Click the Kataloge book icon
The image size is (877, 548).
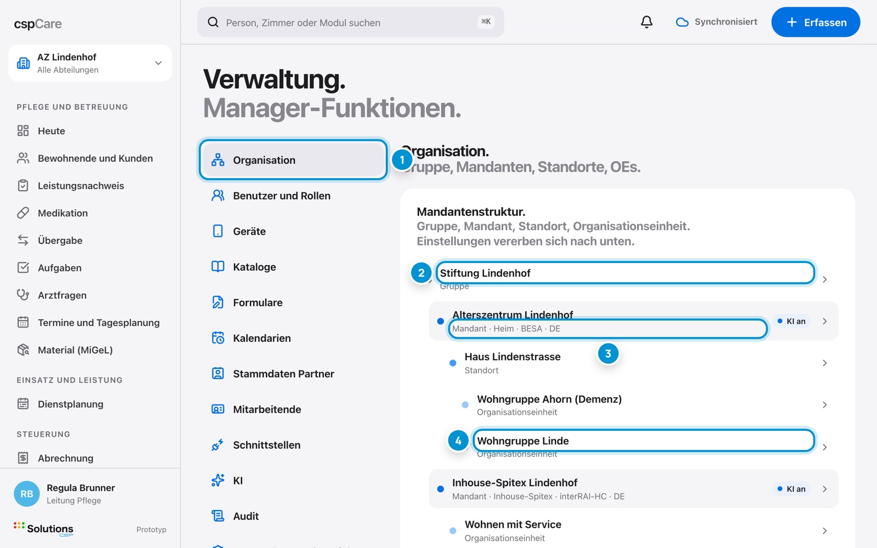(x=218, y=267)
